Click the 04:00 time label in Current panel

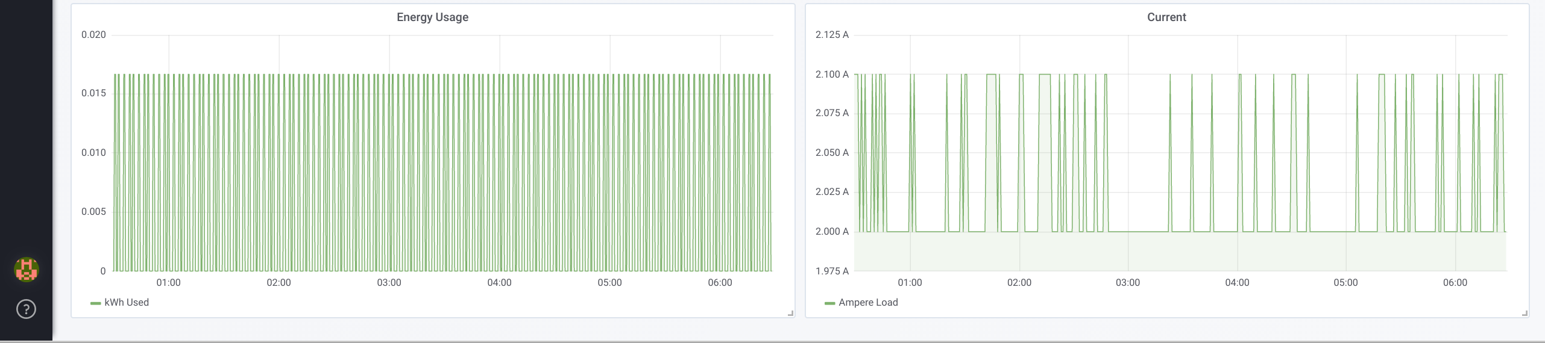(1238, 283)
